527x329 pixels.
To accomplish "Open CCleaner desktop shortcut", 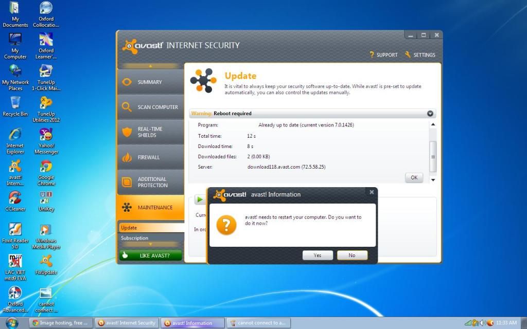I will pos(15,202).
